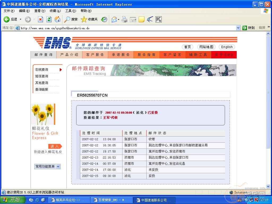Viewport: 272px width, 204px height.
Task: Click the Print icon in the toolbar
Action: [x=124, y=19]
